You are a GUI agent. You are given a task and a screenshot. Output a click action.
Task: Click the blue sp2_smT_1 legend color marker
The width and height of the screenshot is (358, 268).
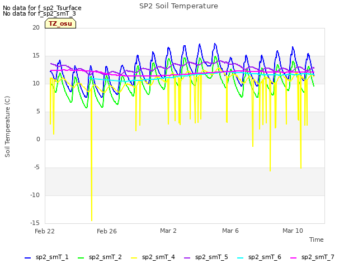(27, 258)
